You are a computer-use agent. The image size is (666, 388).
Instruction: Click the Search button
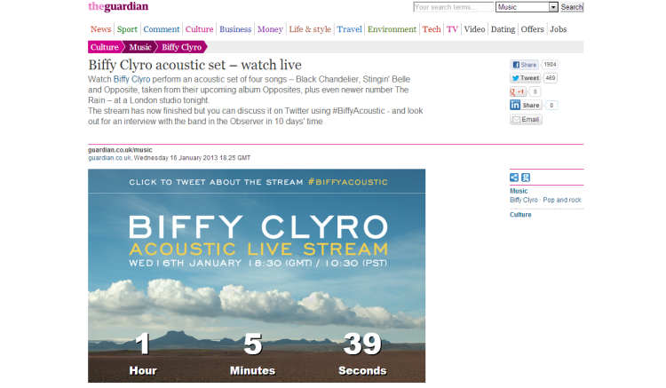pos(571,7)
